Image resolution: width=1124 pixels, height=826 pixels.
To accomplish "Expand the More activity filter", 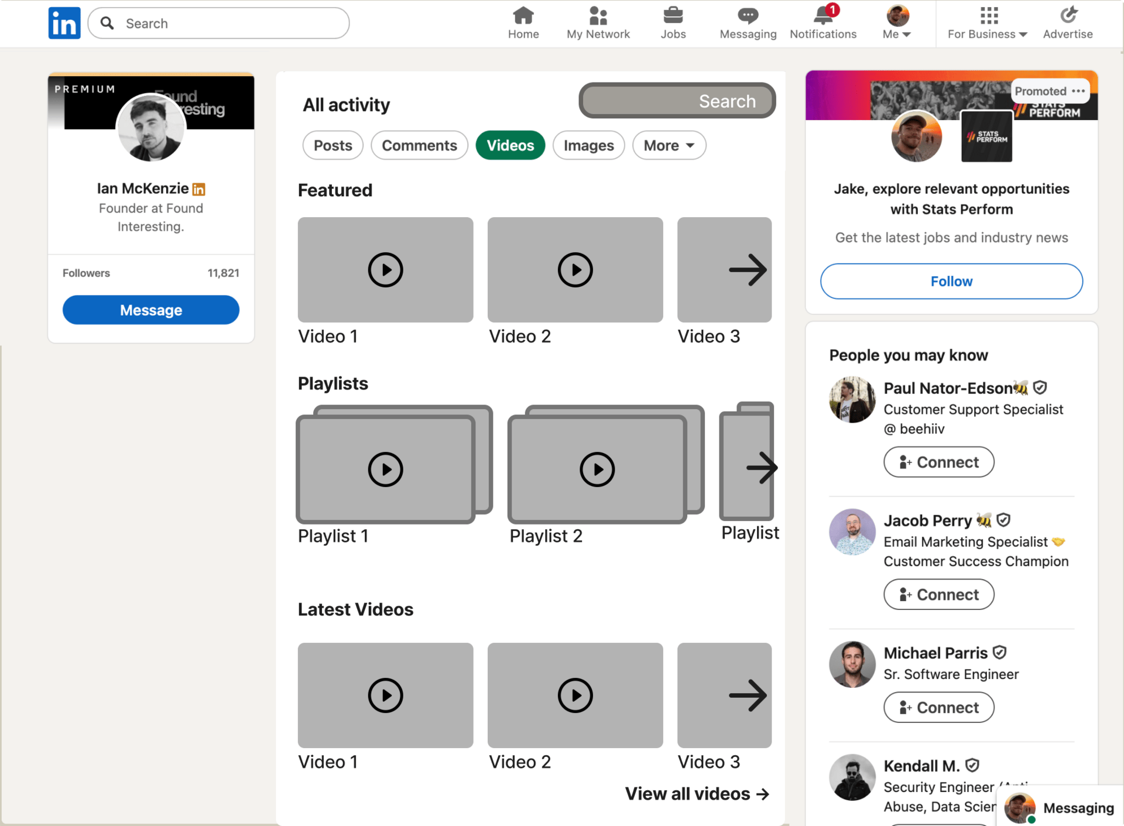I will click(x=669, y=145).
